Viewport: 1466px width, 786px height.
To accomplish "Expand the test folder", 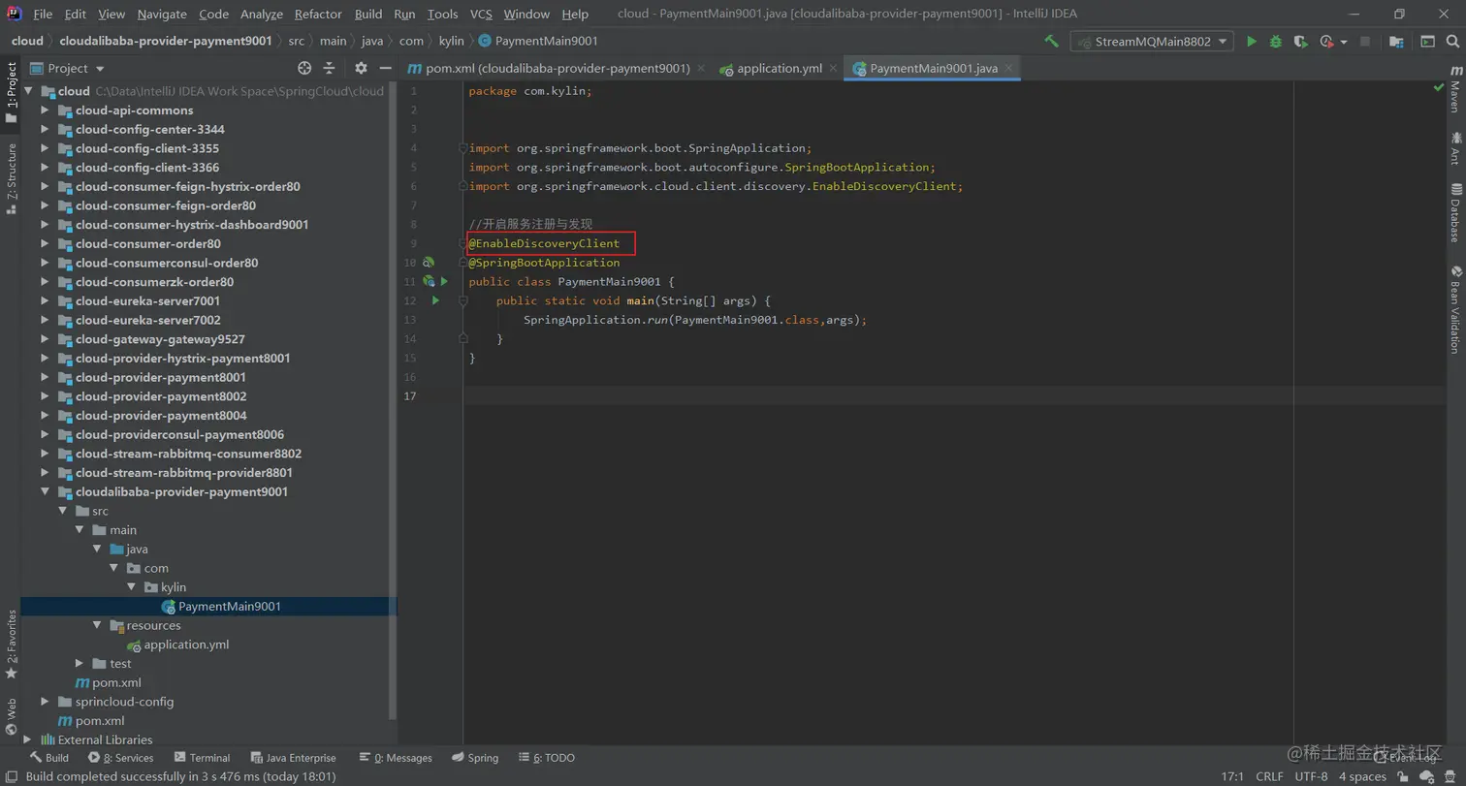I will [80, 664].
